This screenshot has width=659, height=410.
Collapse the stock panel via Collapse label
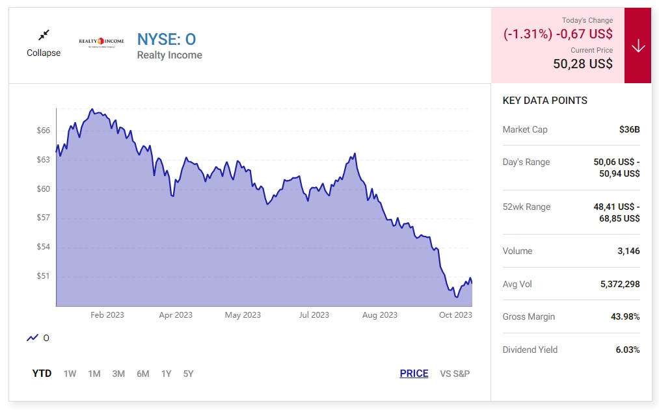tap(44, 53)
